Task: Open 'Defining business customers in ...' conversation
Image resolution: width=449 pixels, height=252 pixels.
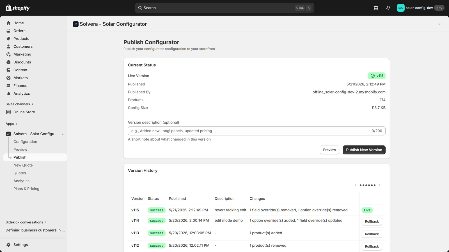Action: pyautogui.click(x=35, y=230)
